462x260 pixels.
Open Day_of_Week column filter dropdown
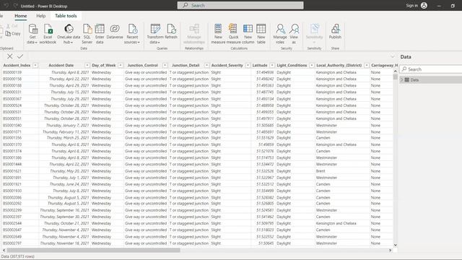point(121,65)
